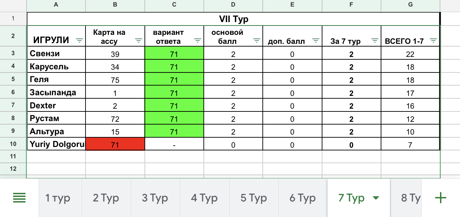The image size is (460, 217).
Task: Click the VII Тур title cell
Action: [x=233, y=19]
